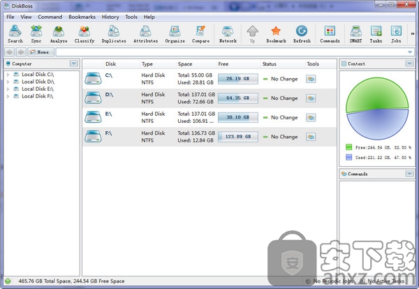The width and height of the screenshot is (419, 289).
Task: Select Local Disk C:\ in tree
Action: pyautogui.click(x=38, y=75)
